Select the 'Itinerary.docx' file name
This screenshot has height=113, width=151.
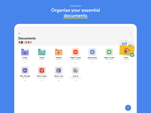(x=92, y=58)
